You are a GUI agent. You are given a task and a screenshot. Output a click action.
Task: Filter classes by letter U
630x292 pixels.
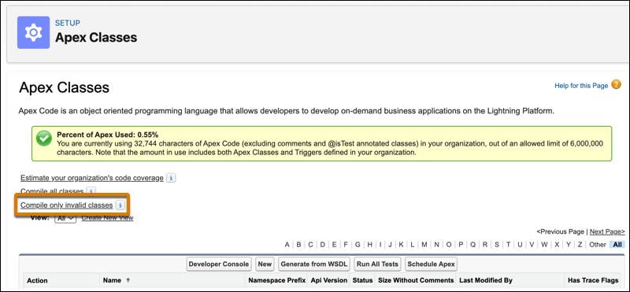pos(520,245)
